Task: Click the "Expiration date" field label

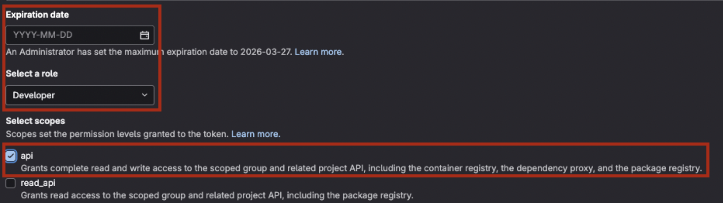Action: point(37,15)
